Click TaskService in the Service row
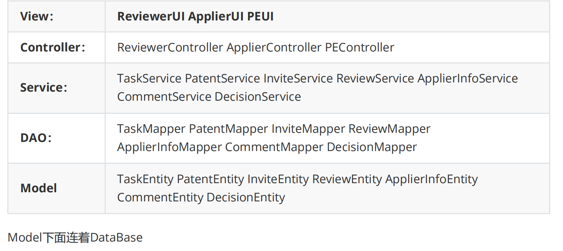Screen dimensions: 563x251 point(149,78)
